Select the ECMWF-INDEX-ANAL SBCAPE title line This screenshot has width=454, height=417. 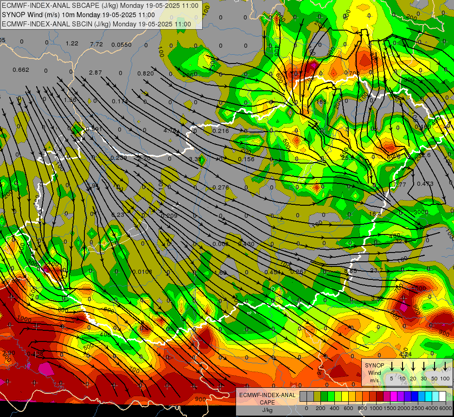[x=100, y=6]
